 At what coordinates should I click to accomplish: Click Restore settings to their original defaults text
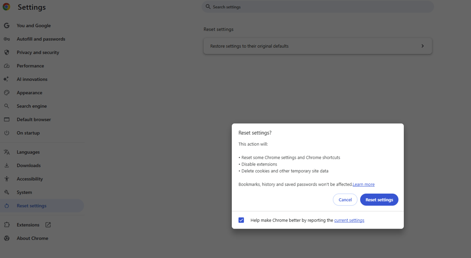(x=249, y=46)
